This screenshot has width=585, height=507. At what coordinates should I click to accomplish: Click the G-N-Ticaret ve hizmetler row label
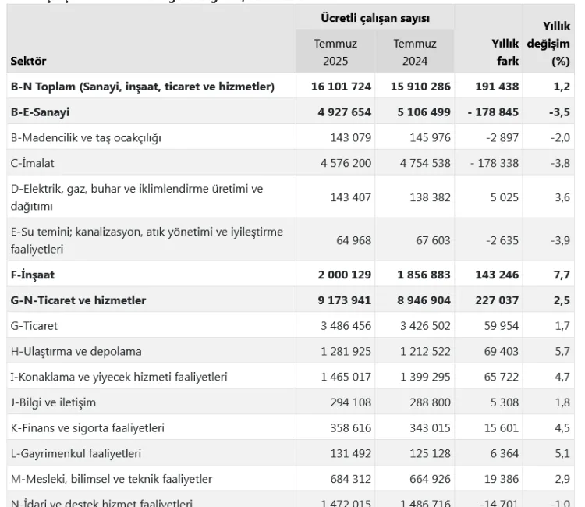(x=78, y=300)
